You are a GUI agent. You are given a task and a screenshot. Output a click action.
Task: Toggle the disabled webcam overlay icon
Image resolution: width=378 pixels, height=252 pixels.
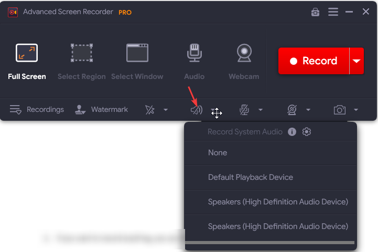292,110
